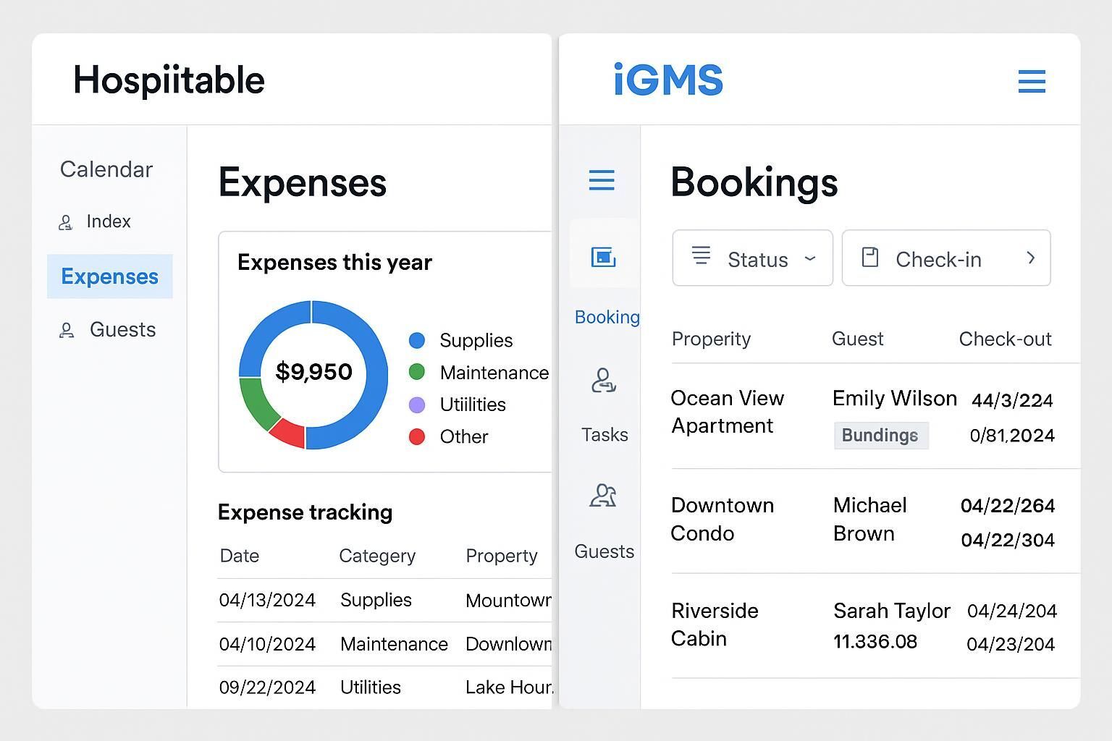This screenshot has height=741, width=1112.
Task: Sort by Properity column in Bookings
Action: (711, 339)
